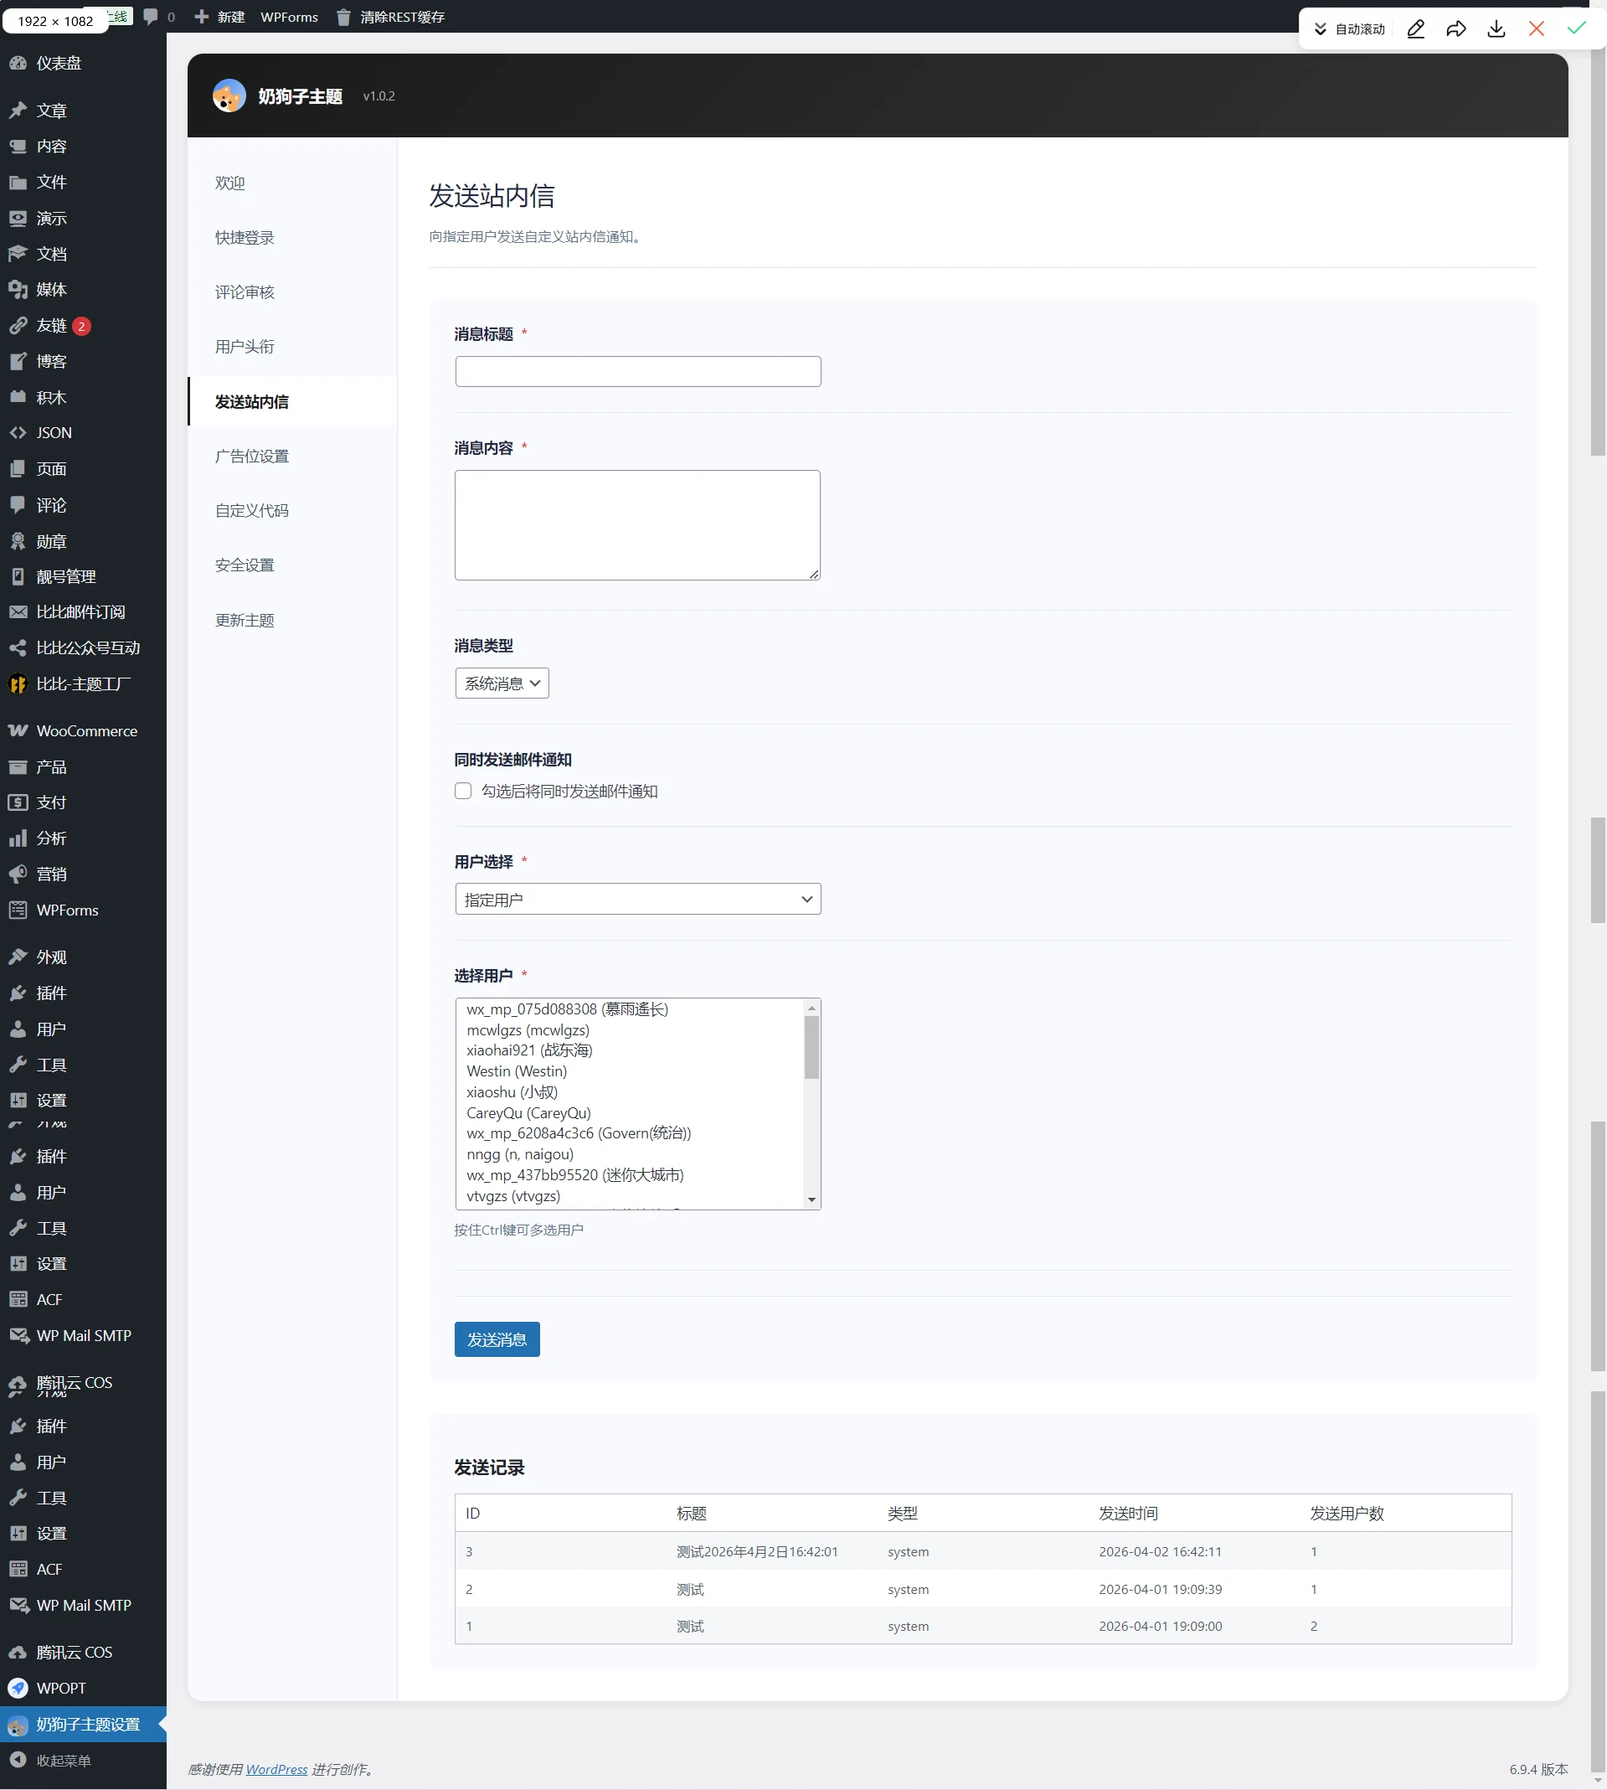Viewport: 1607px width, 1790px height.
Task: Select the 广告位设置 settings tab
Action: click(x=292, y=457)
